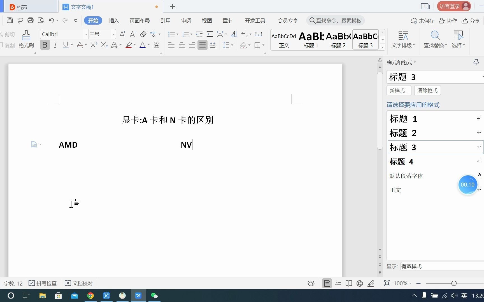Click the Print icon
The height and width of the screenshot is (302, 484).
(31, 20)
